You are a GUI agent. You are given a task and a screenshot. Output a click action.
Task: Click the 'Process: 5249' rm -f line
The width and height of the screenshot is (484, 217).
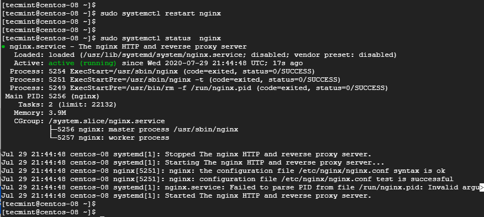pyautogui.click(x=199, y=88)
